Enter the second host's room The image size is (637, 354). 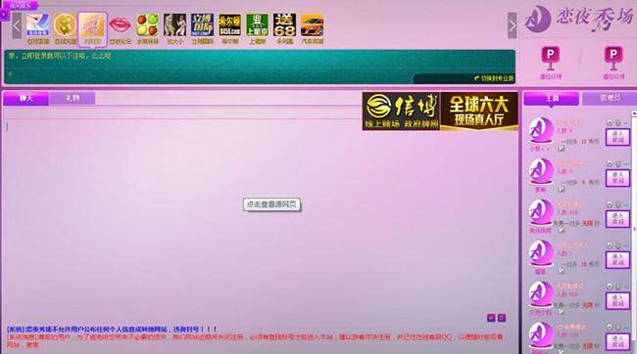[617, 178]
